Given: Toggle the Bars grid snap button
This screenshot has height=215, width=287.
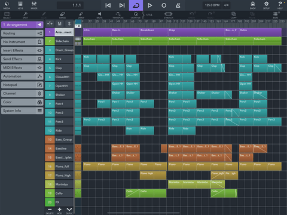Looking at the screenshot, I should [x=275, y=15].
